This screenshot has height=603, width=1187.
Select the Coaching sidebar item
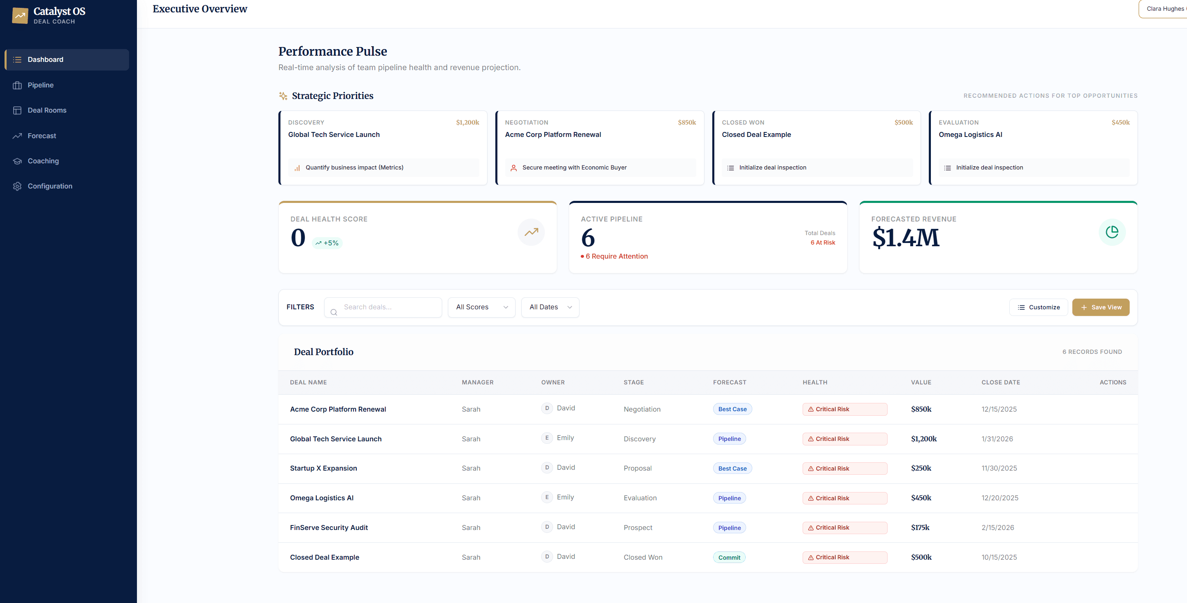coord(43,161)
